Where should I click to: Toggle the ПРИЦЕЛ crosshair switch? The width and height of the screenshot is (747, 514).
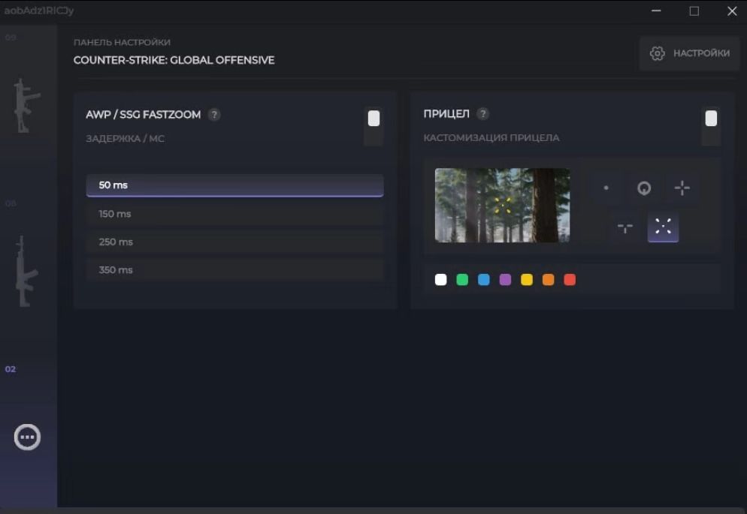711,125
